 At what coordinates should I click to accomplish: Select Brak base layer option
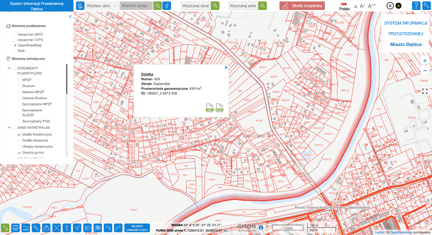point(15,50)
